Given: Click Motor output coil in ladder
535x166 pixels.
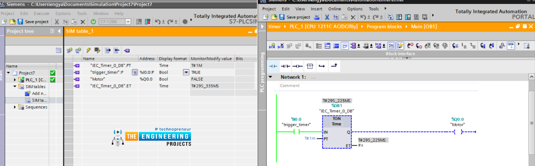Looking at the screenshot, I should (457, 132).
